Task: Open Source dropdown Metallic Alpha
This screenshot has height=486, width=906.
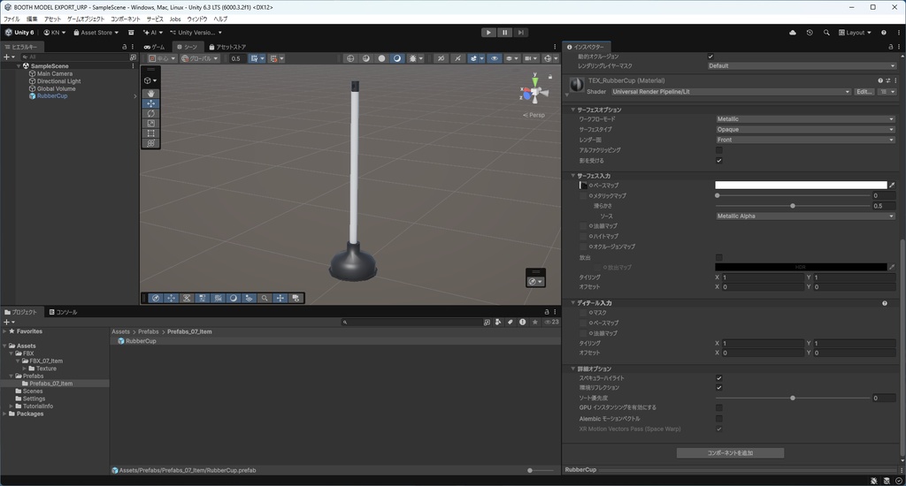Action: 805,216
